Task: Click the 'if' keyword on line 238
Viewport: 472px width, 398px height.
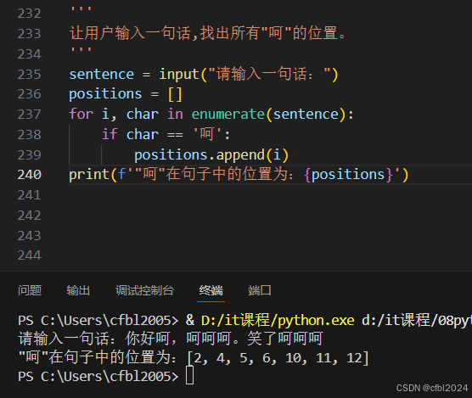Action: (110, 134)
